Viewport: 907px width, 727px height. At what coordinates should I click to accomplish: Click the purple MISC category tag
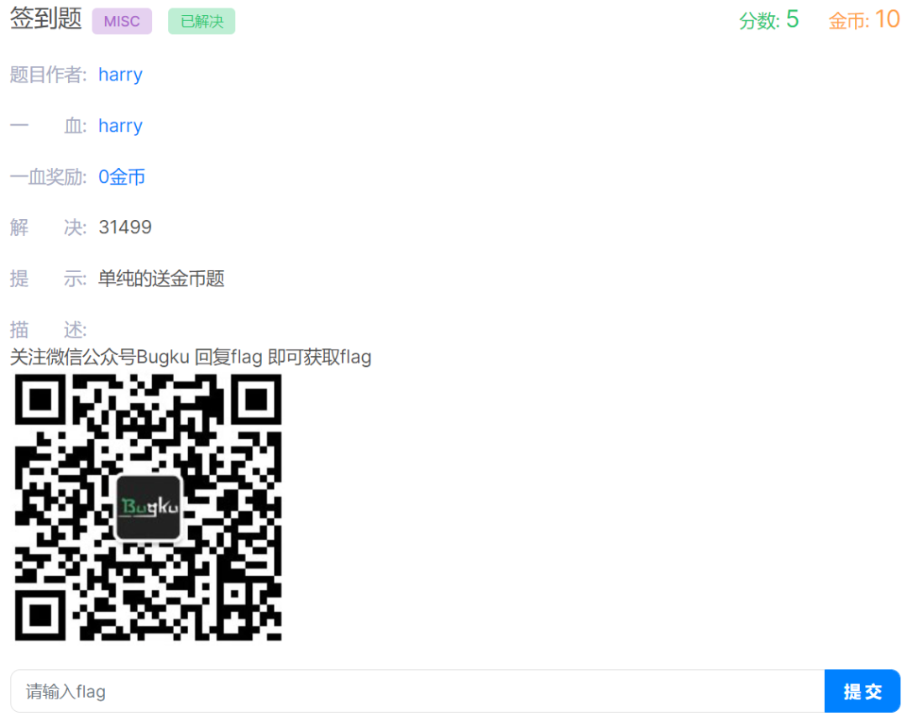click(x=122, y=21)
